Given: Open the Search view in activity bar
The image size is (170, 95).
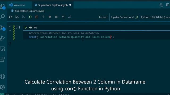Looking at the screenshot, I should tap(2, 17).
